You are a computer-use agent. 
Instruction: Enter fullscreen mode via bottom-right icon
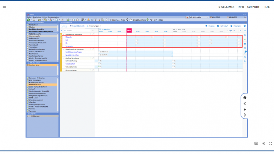pos(270,143)
